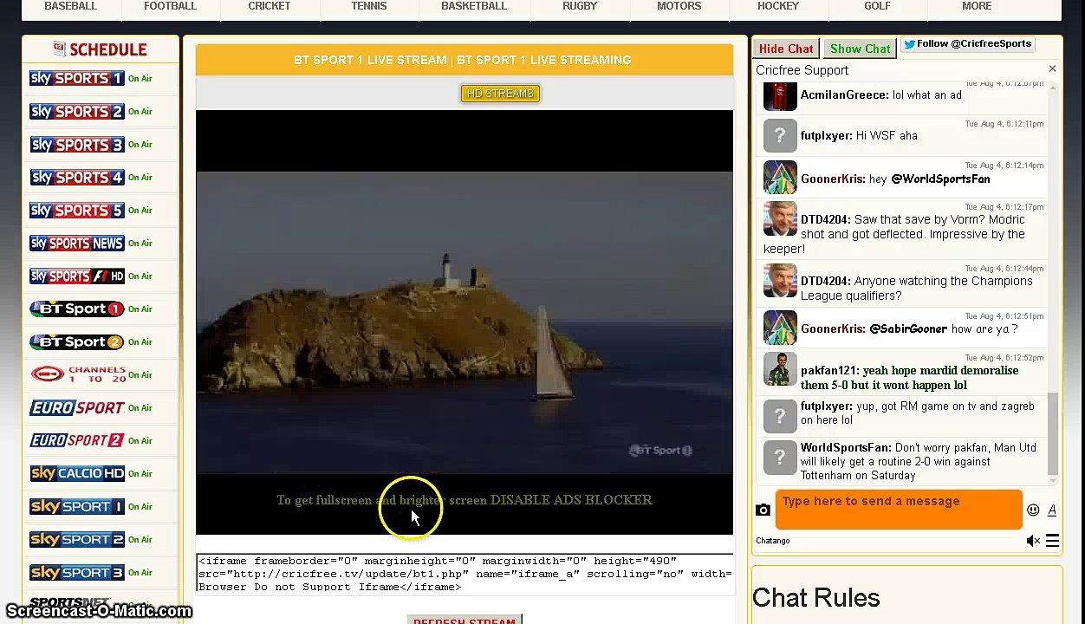
Task: Click the @SabirGooner mention in chat
Action: (908, 328)
